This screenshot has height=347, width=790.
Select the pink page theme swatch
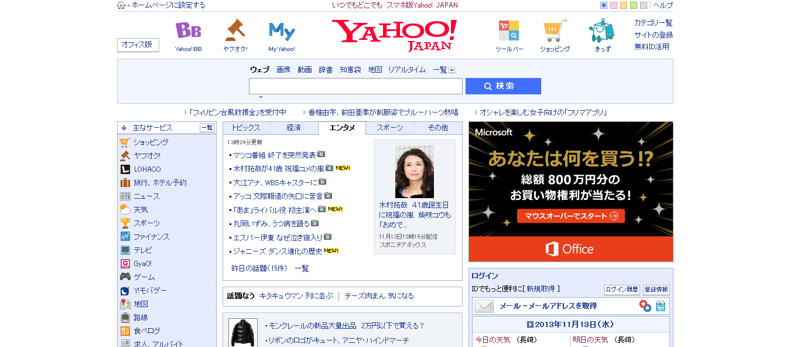(614, 5)
